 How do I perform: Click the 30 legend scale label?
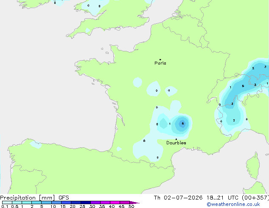click(92, 206)
